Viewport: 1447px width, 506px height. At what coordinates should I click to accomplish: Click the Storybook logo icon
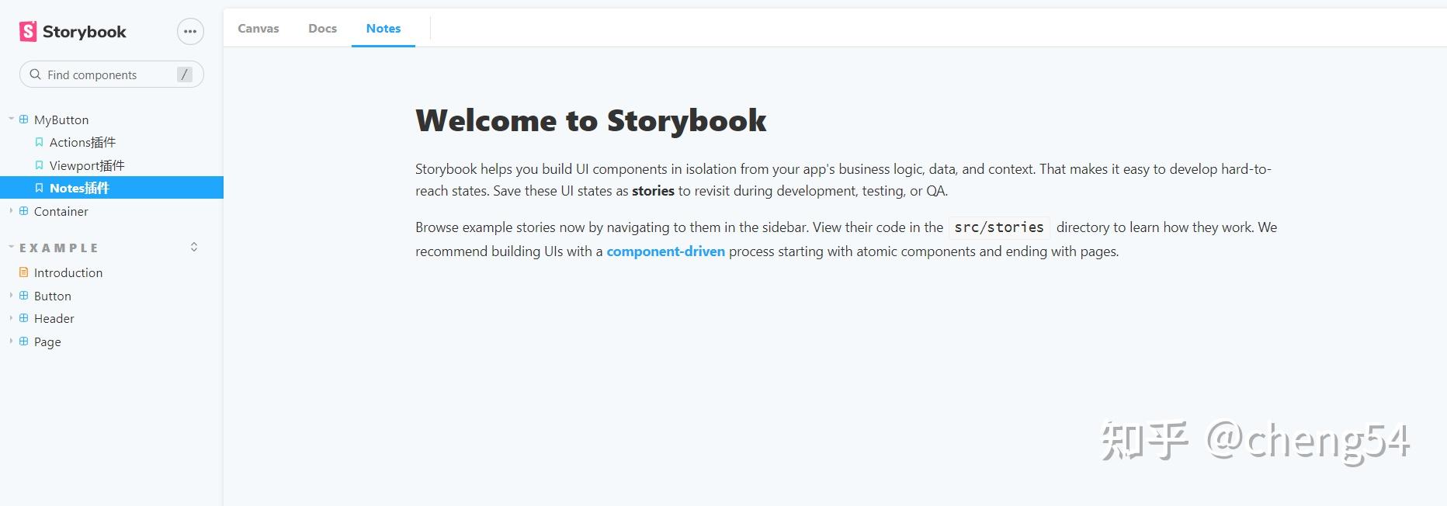pos(28,31)
